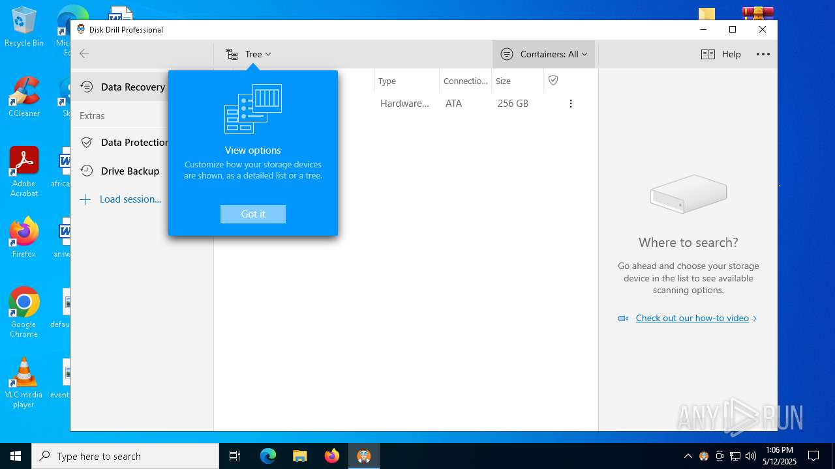Screen dimensions: 835x469
Task: Open the Tree view dropdown
Action: click(x=249, y=54)
